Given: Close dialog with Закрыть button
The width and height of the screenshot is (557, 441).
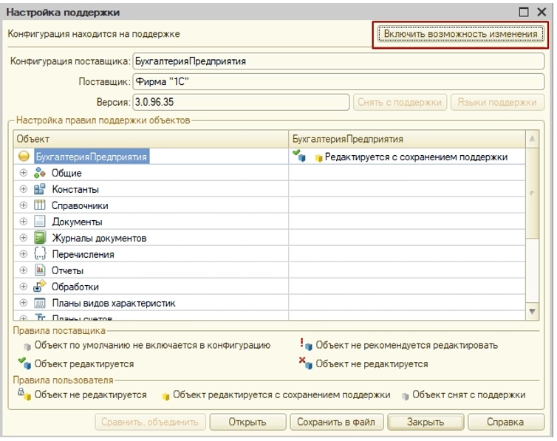Looking at the screenshot, I should 426,422.
